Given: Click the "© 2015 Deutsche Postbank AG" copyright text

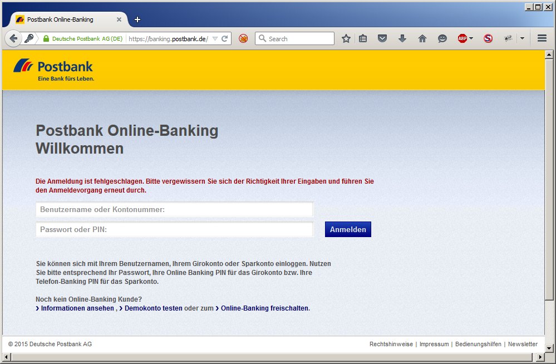Looking at the screenshot, I should tap(50, 344).
